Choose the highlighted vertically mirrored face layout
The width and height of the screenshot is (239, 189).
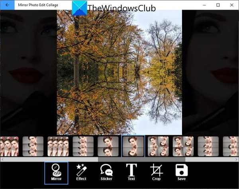133,146
